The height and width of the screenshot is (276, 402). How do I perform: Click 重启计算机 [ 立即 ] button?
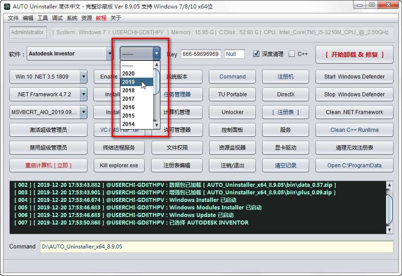coord(48,166)
